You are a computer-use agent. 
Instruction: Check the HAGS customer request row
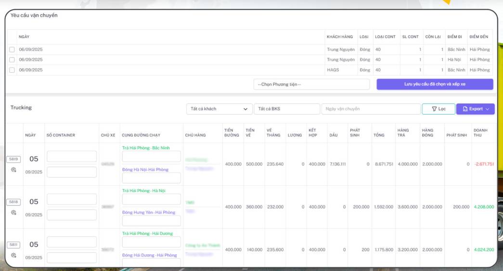(x=12, y=70)
